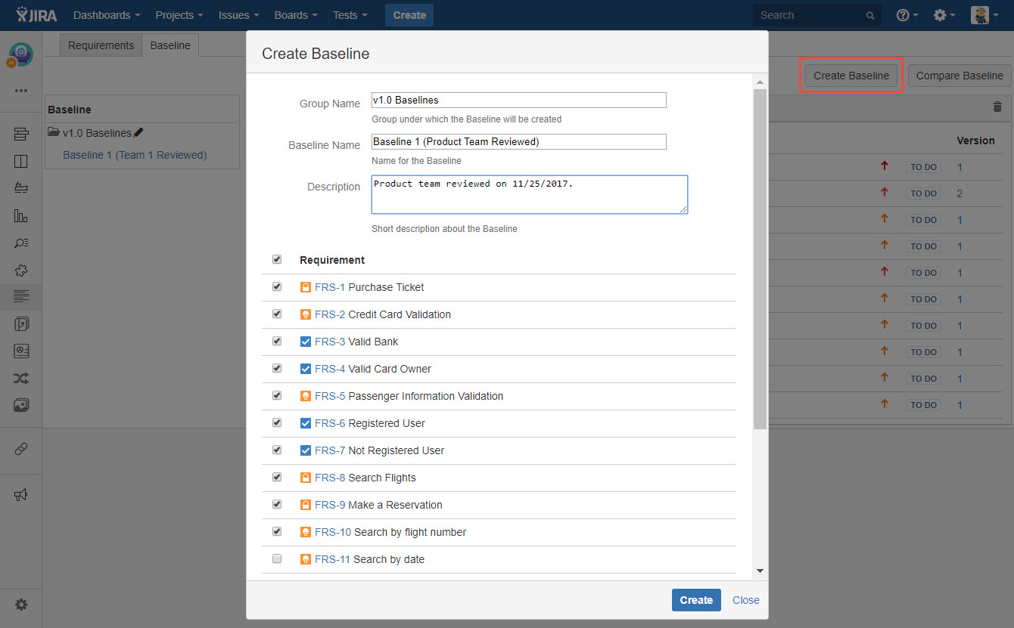Click the Compare Baseline button
Viewport: 1014px width, 628px height.
[x=960, y=76]
